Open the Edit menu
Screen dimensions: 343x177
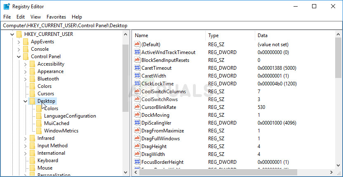pyautogui.click(x=21, y=17)
